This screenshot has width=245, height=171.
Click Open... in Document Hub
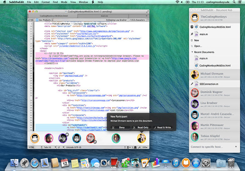[x=198, y=46]
